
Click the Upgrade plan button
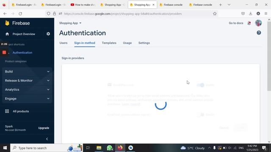click(x=44, y=128)
